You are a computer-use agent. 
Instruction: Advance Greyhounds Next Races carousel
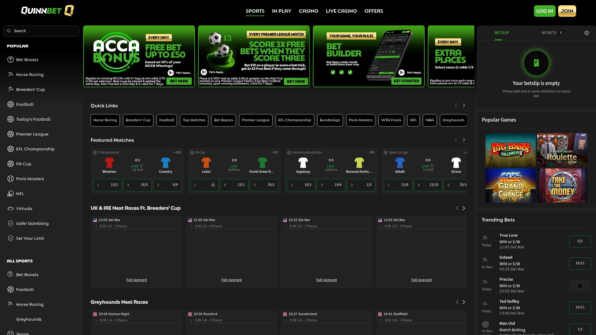tap(464, 302)
